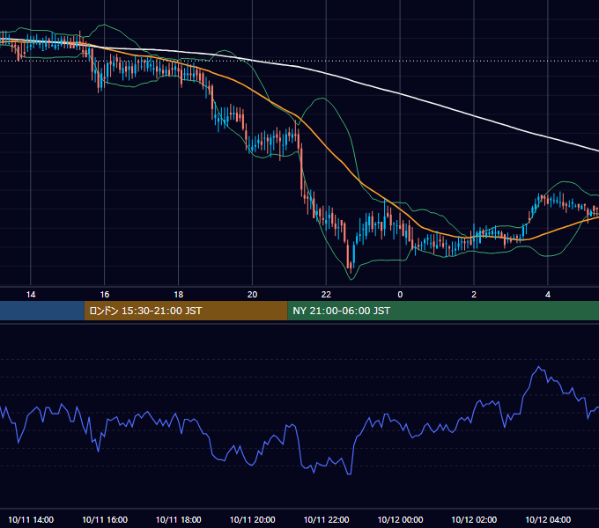Viewport: 599px width, 528px height.
Task: Click the ロンドン 15:30-21:00 JST session band
Action: 186,311
